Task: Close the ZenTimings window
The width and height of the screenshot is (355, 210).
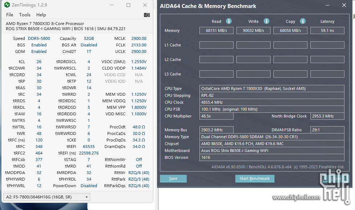Action: [x=145, y=5]
